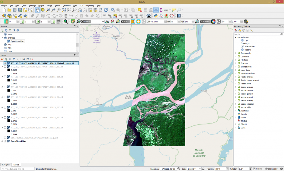
Task: Enable visibility of the B07 layer
Action: point(4,67)
